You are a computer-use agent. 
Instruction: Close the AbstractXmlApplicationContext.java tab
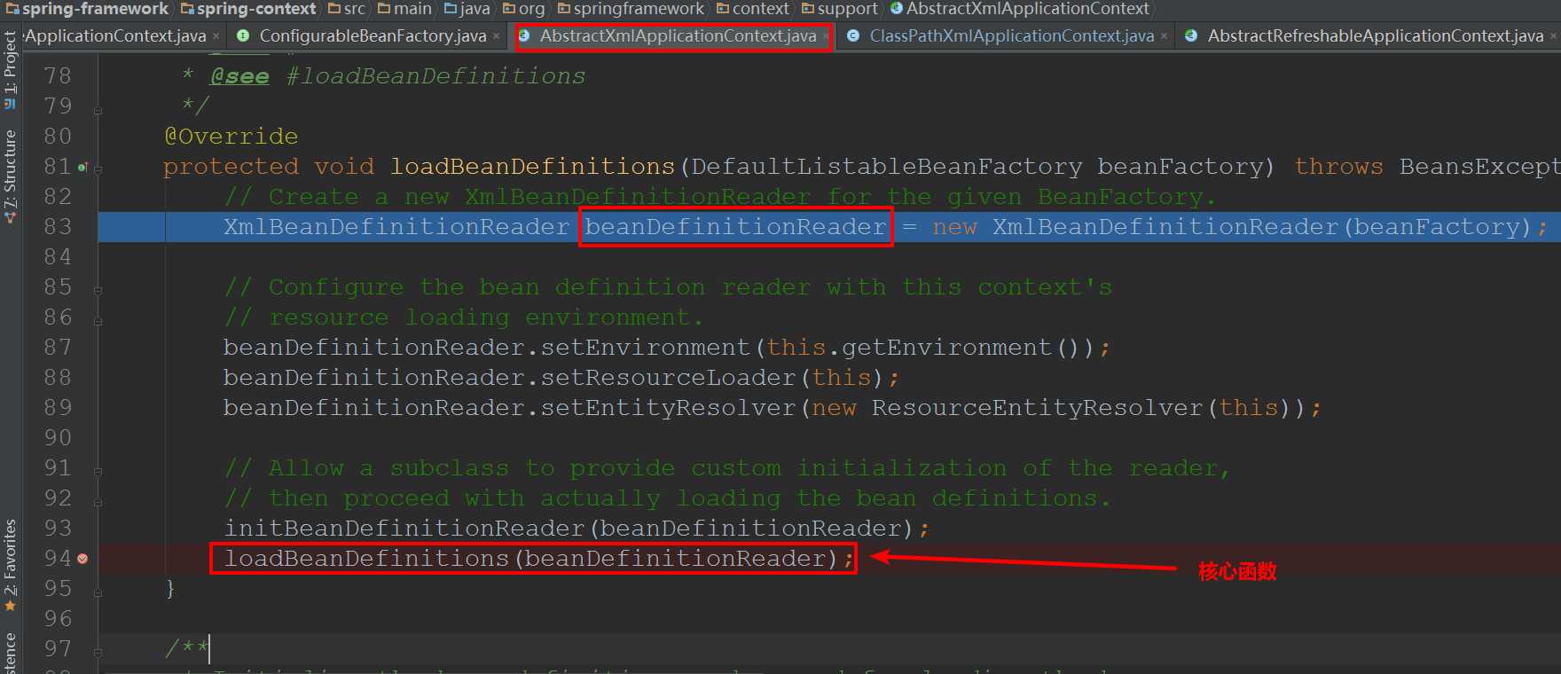[x=826, y=36]
